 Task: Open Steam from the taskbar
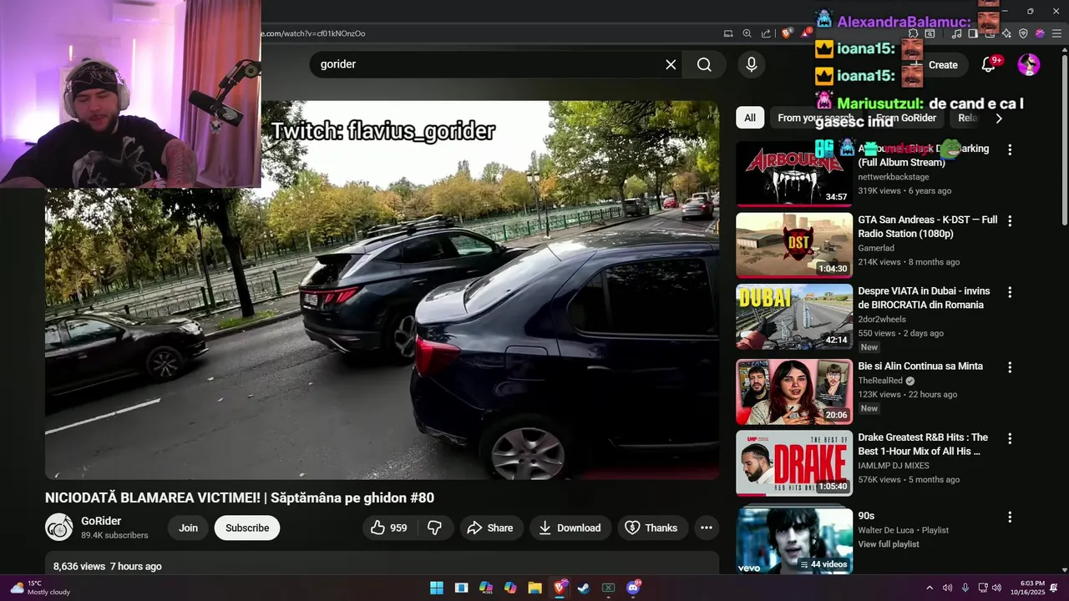coord(584,588)
